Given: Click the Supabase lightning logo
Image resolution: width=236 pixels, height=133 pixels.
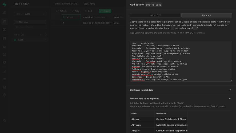Looking at the screenshot, I should pyautogui.click(x=5, y=5).
